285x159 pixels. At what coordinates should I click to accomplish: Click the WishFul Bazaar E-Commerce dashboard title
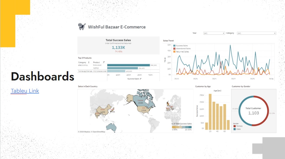(x=117, y=27)
